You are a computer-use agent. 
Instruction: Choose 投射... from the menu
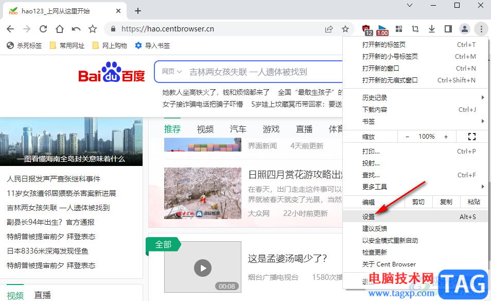point(415,163)
